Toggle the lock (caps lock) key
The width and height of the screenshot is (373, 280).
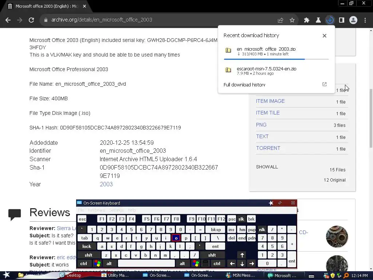(x=87, y=246)
